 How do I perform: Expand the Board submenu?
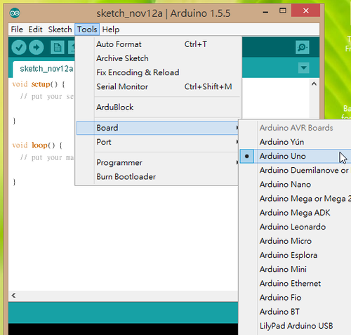(158, 128)
